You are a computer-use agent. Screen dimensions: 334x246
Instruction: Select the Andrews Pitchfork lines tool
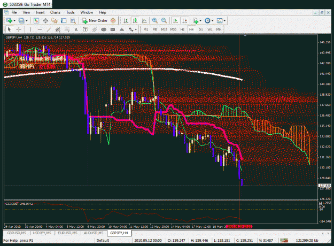pos(95,29)
